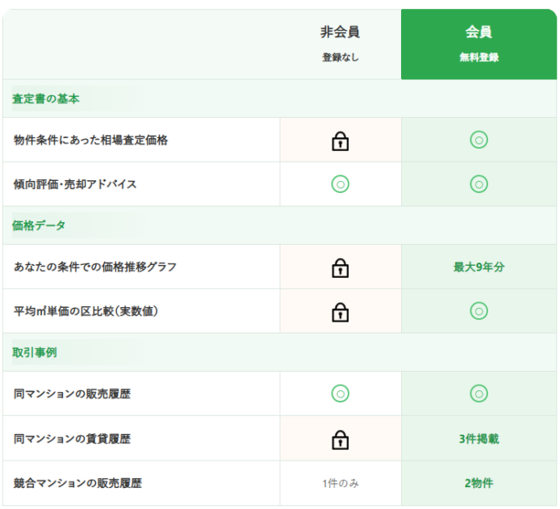Click the 3件掲載 member value
560x509 pixels.
click(479, 439)
